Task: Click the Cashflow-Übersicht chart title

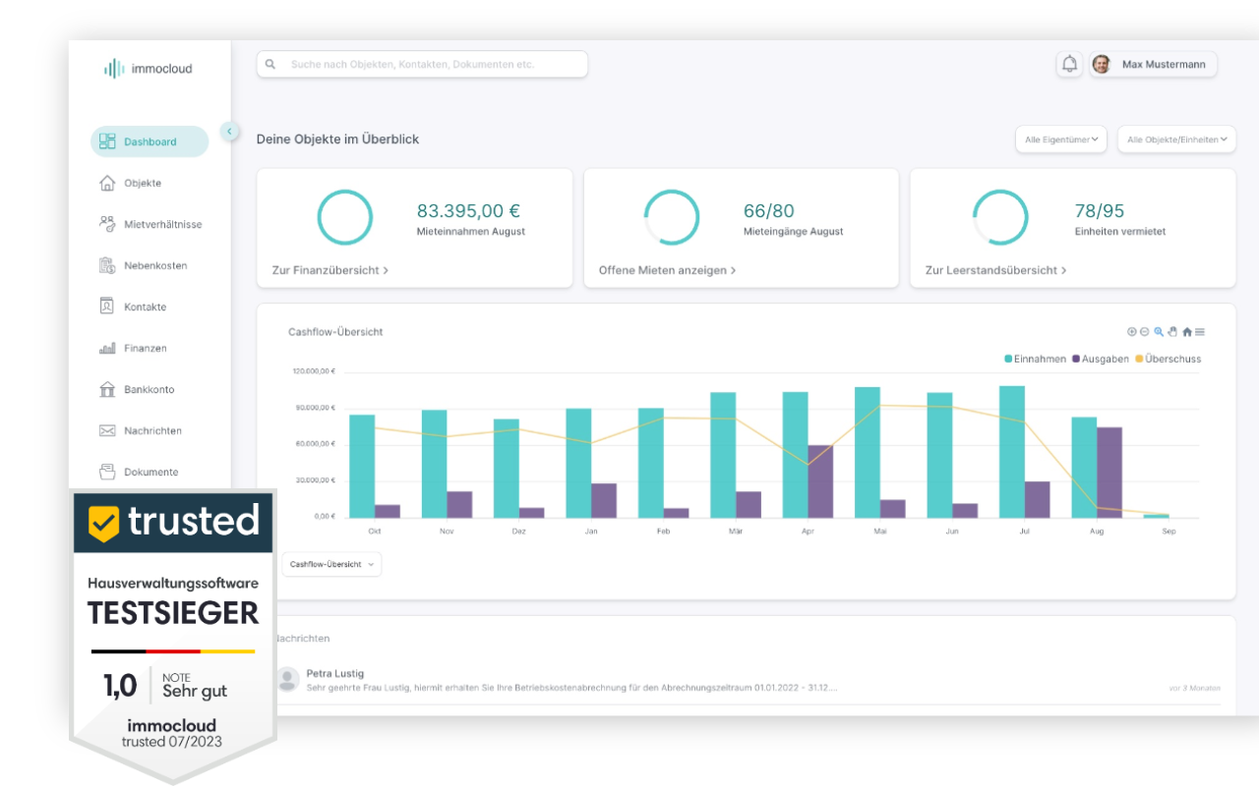Action: click(x=335, y=332)
